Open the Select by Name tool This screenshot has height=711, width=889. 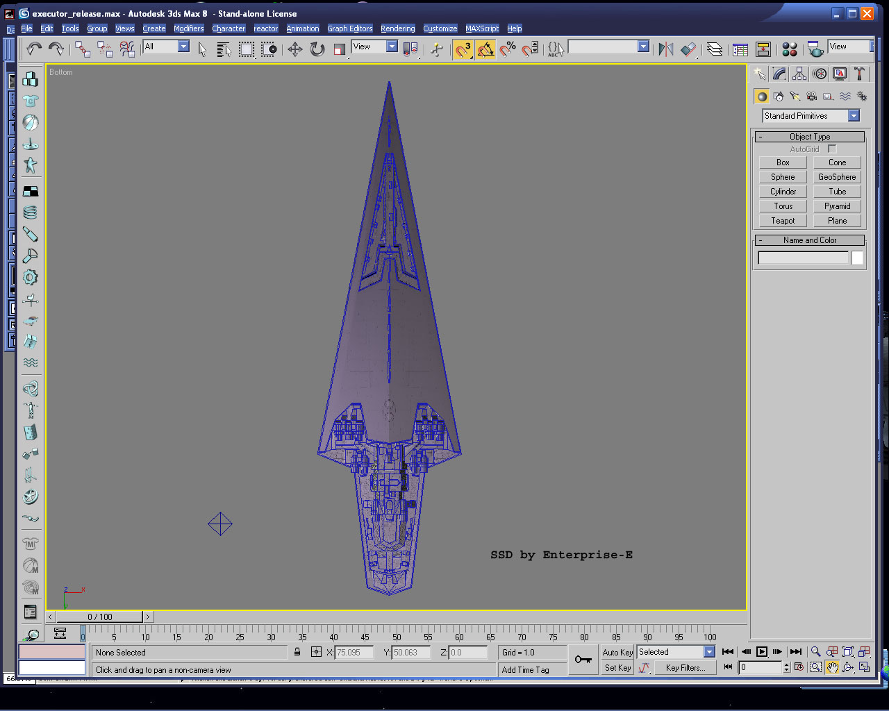click(224, 49)
